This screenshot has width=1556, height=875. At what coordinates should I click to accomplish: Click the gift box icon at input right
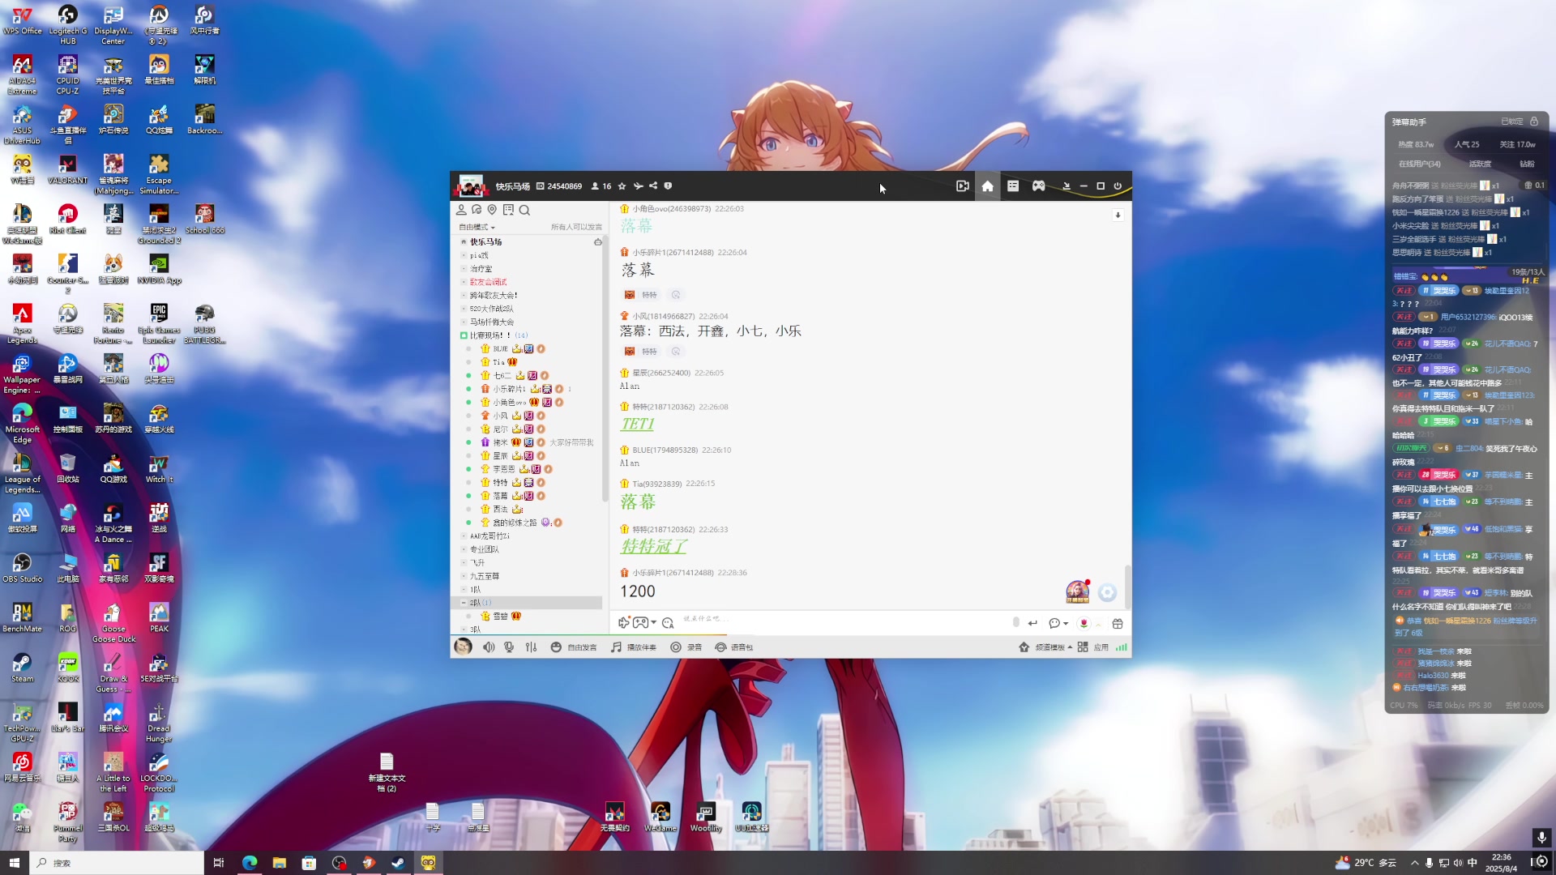pos(1118,623)
